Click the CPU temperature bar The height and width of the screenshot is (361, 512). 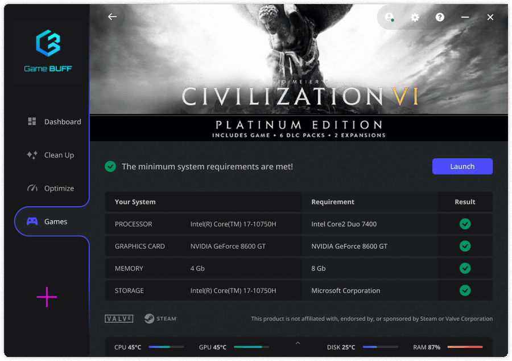pos(166,347)
